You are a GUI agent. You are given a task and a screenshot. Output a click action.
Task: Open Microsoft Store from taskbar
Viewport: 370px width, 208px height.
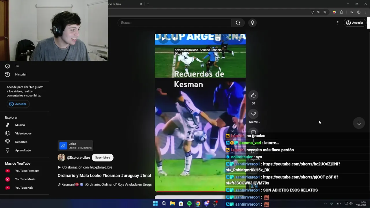pos(181,203)
